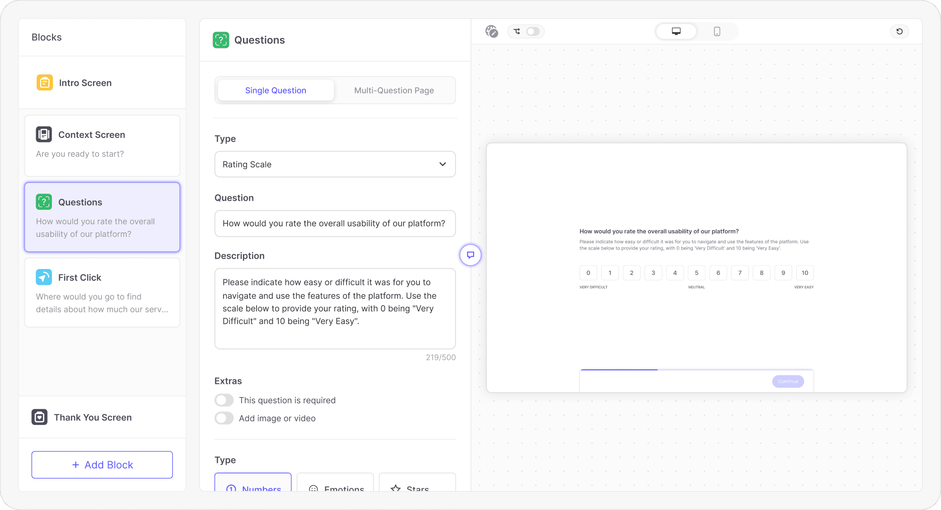Select rating 7 on preview scale
The height and width of the screenshot is (510, 941).
[740, 273]
